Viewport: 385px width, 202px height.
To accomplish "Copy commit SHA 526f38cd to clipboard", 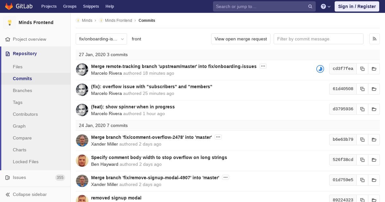I will pyautogui.click(x=362, y=160).
